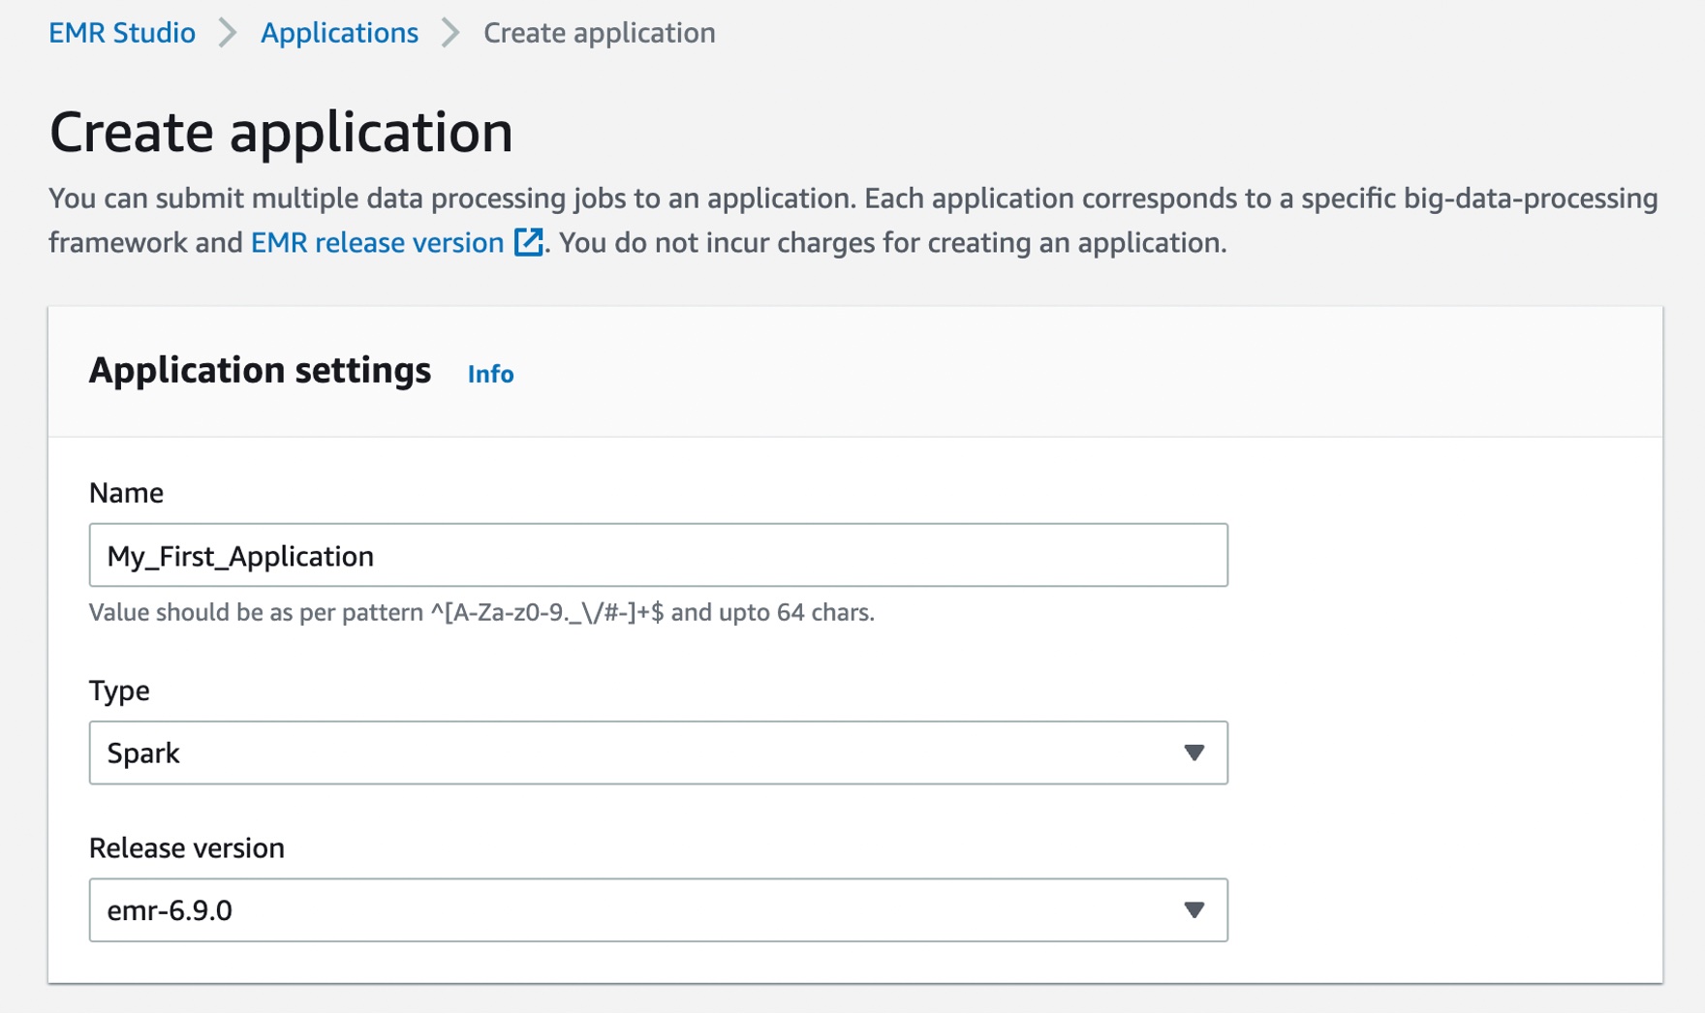
Task: Click the Type dropdown arrow
Action: coord(1193,753)
